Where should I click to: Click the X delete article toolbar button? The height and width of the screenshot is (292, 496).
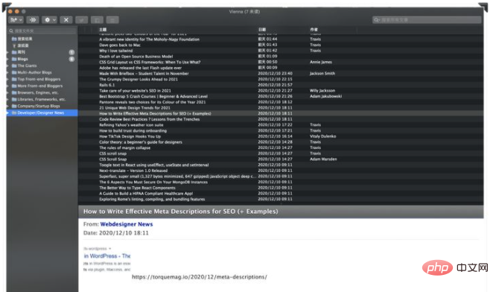point(66,20)
